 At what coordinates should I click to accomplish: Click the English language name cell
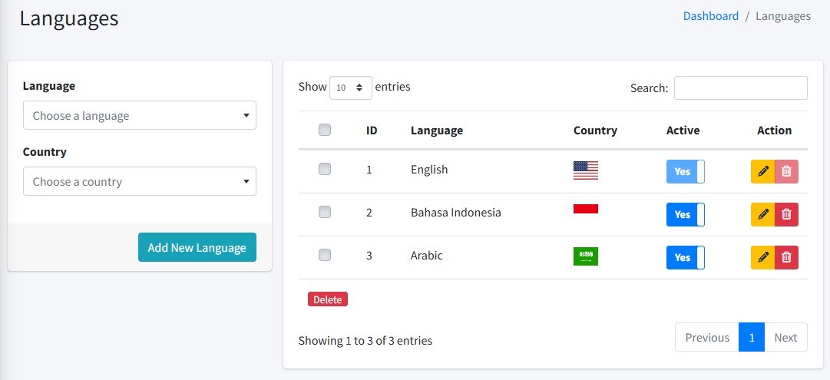click(429, 170)
